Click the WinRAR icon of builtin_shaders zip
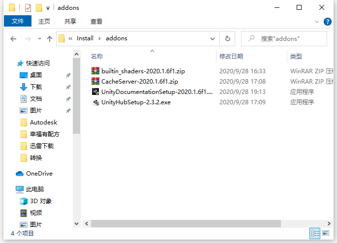Image resolution: width=337 pixels, height=243 pixels. [x=95, y=71]
